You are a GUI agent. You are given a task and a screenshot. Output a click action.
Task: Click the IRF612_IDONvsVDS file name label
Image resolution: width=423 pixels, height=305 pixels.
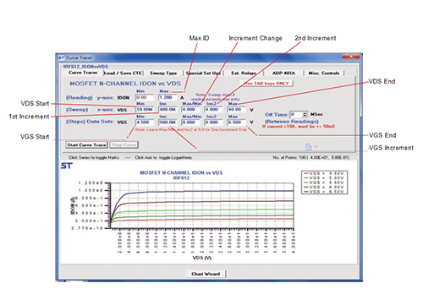85,67
